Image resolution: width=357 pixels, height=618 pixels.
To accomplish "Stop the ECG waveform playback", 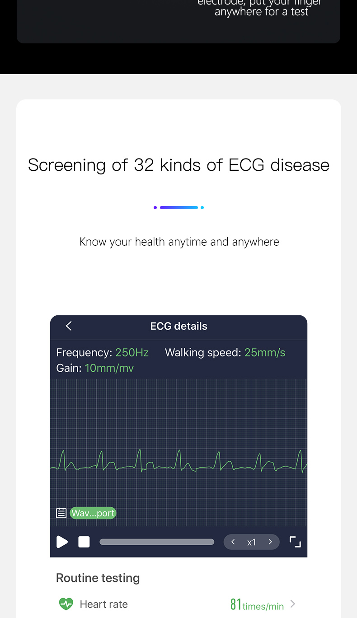I will click(x=84, y=542).
